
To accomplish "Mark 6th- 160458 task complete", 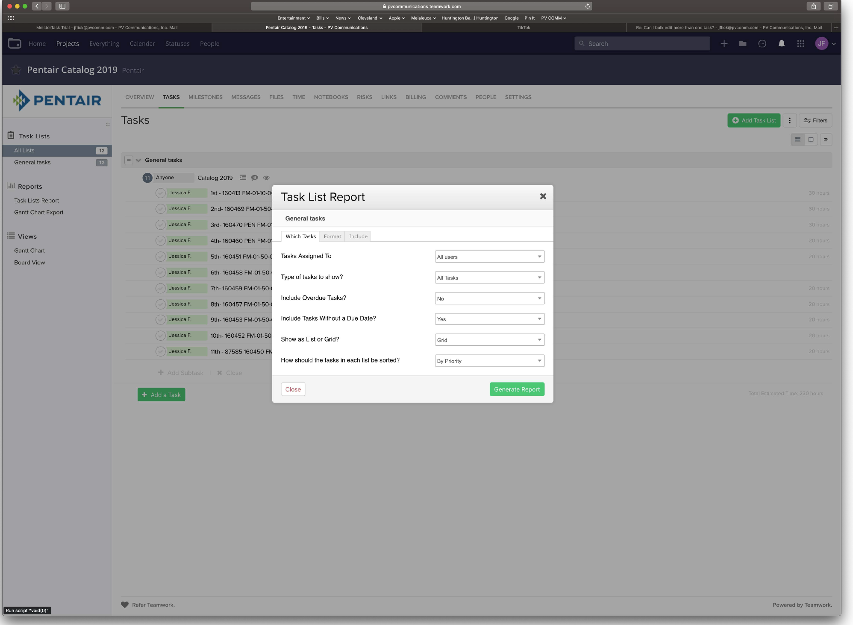I will pos(160,272).
